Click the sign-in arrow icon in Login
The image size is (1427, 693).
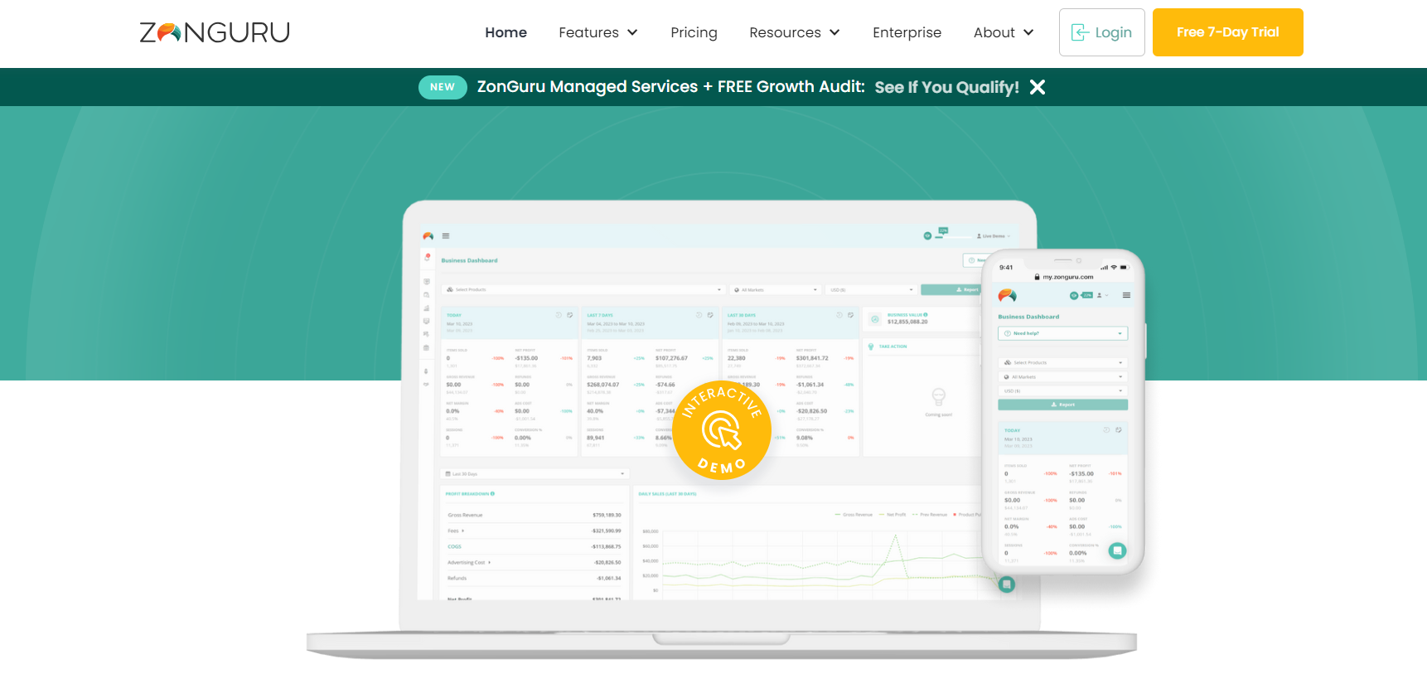[1080, 32]
